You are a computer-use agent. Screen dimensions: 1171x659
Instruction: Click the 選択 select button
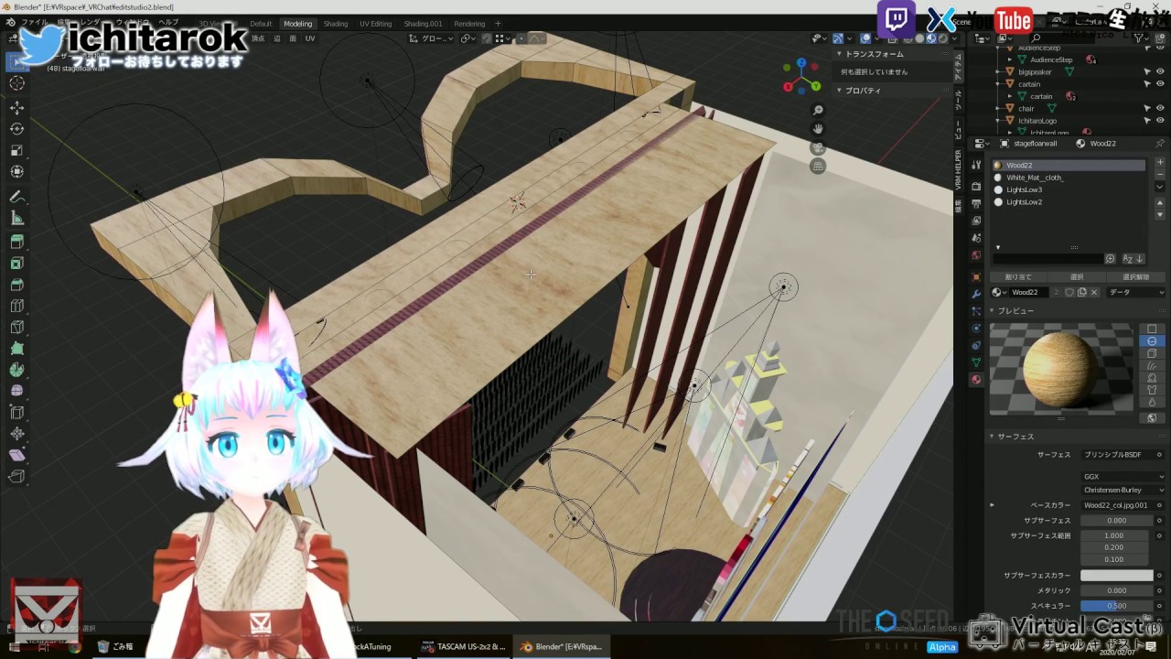(1077, 276)
